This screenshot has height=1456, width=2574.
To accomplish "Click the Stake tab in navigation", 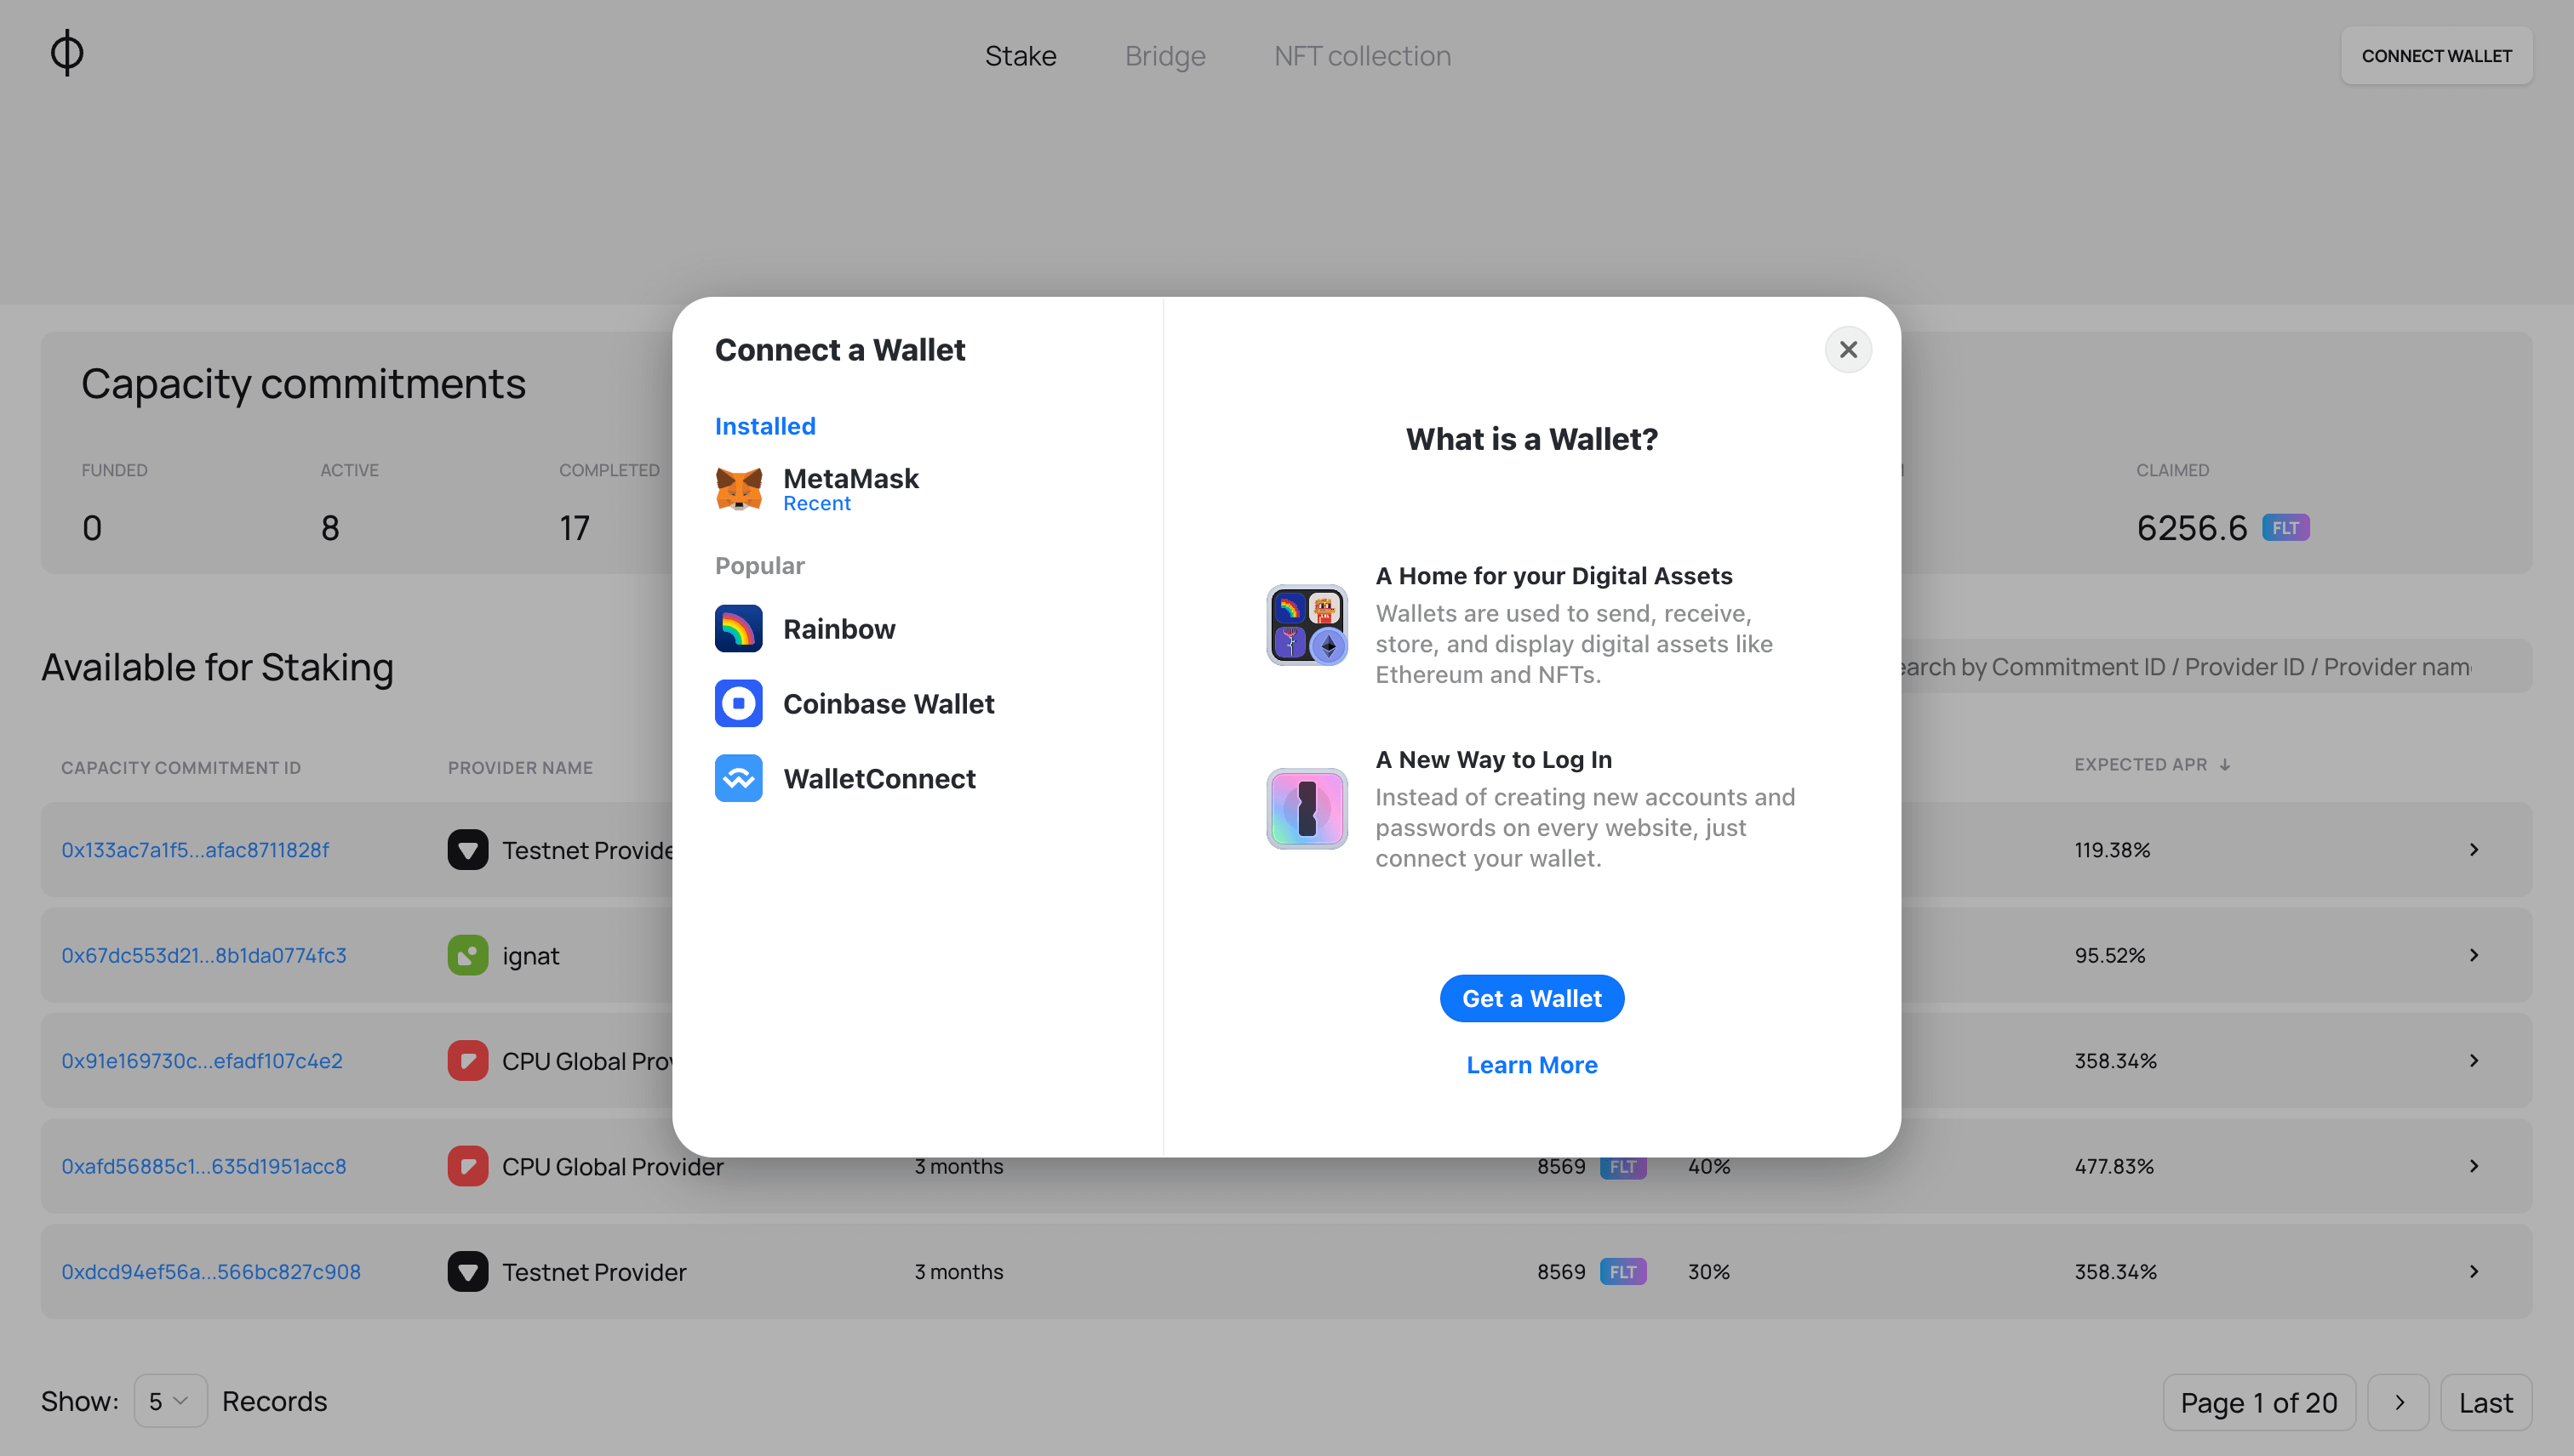I will tap(1020, 54).
